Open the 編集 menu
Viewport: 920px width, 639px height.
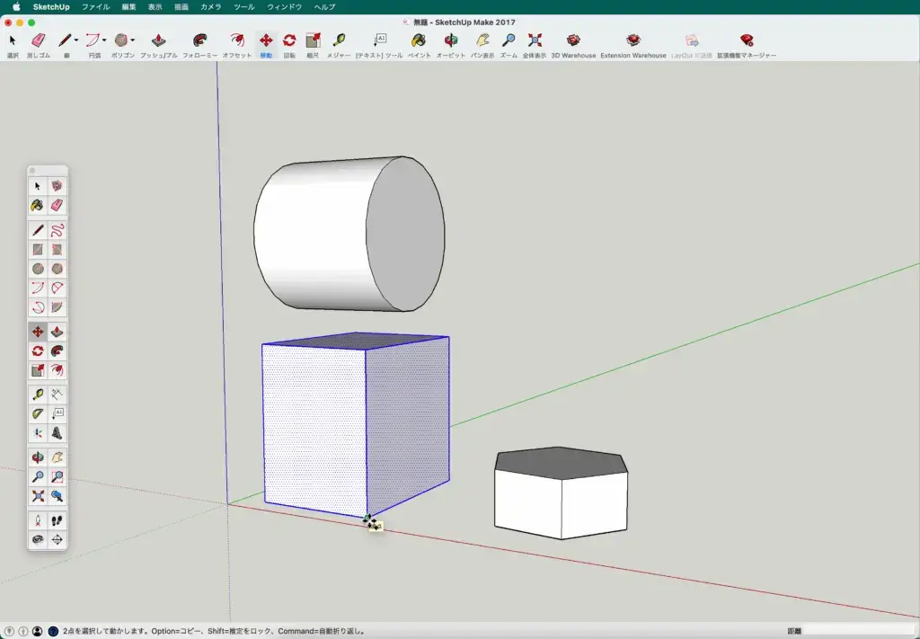(128, 7)
